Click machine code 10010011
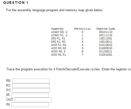This screenshot has height=109, width=131. 106,42
